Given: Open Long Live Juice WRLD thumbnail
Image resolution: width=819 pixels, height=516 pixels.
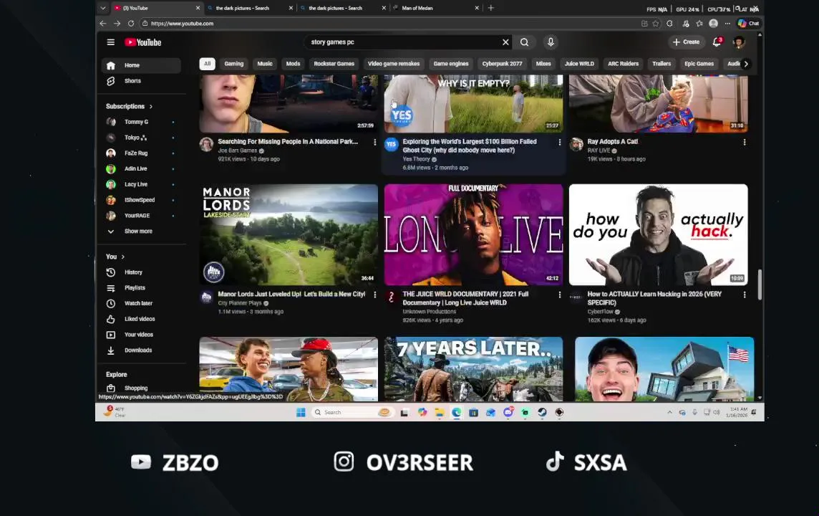Looking at the screenshot, I should (x=474, y=235).
